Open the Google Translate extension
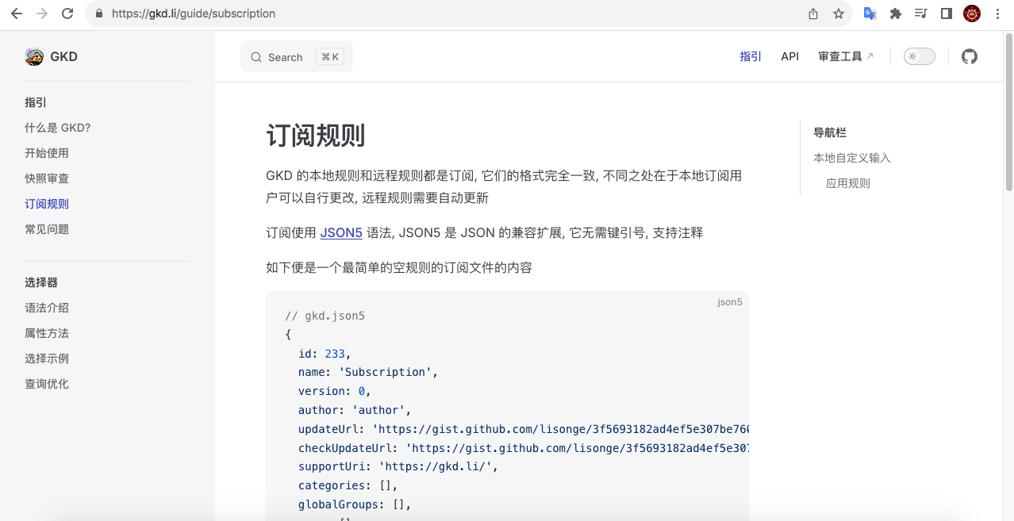 pyautogui.click(x=870, y=13)
